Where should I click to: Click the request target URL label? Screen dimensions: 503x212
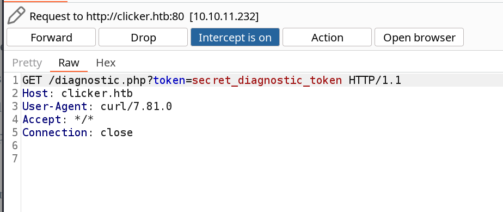[144, 16]
